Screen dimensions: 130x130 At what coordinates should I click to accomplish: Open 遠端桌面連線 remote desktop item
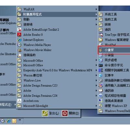coord(114,101)
